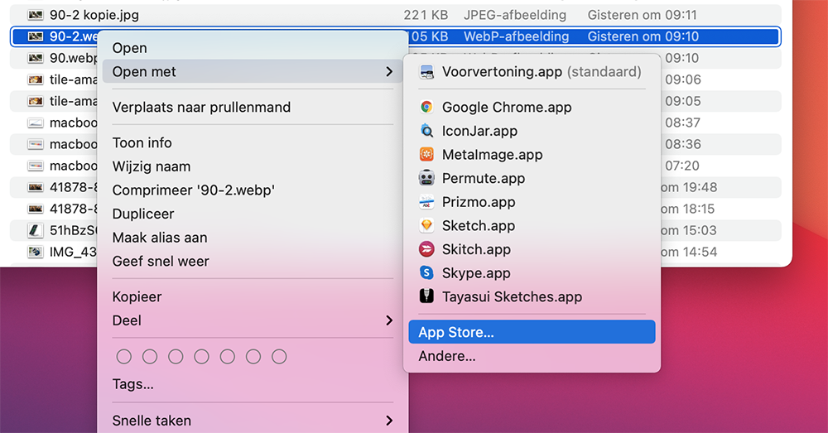Image resolution: width=828 pixels, height=433 pixels.
Task: Apply the first tag color circle
Action: (124, 357)
